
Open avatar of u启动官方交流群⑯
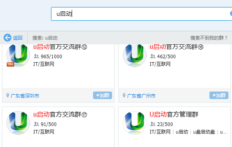point(135,55)
